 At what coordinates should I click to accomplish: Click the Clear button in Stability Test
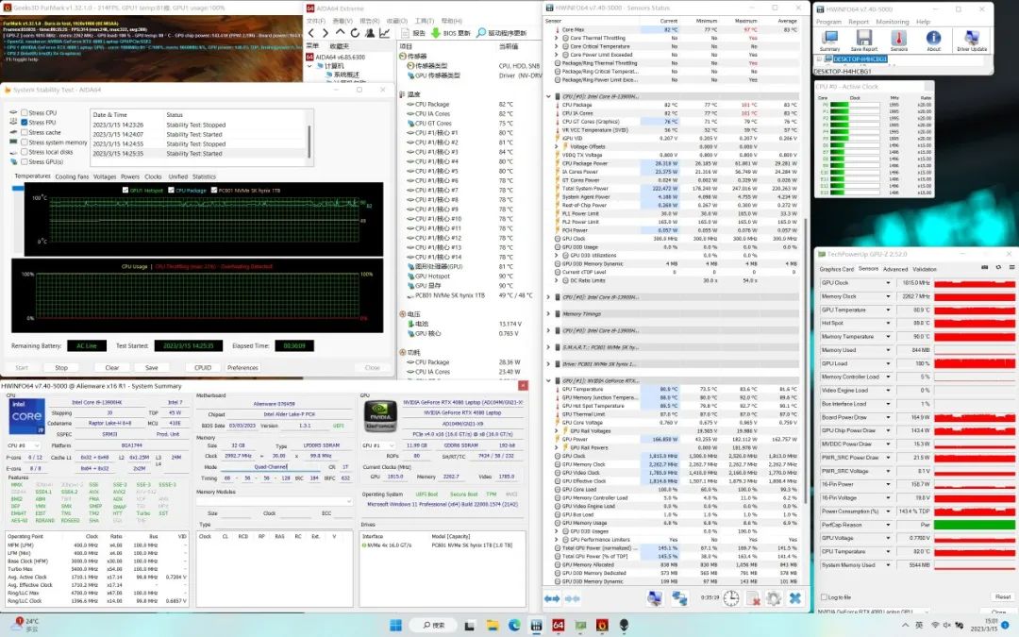click(111, 368)
